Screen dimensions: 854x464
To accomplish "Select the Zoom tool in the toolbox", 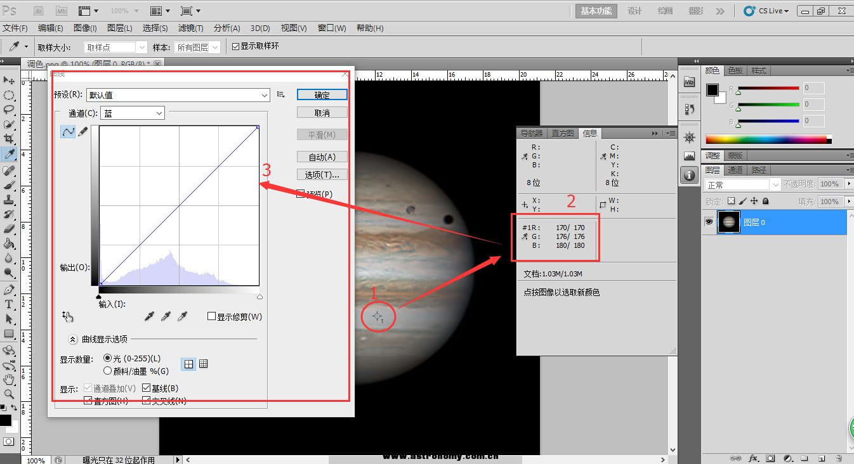I will coord(9,394).
